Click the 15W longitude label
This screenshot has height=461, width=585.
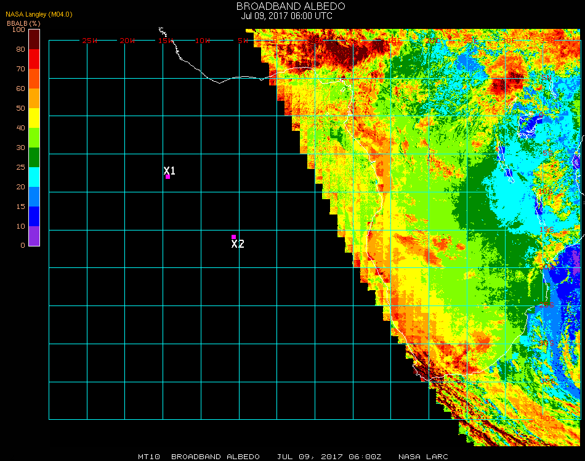coord(166,41)
